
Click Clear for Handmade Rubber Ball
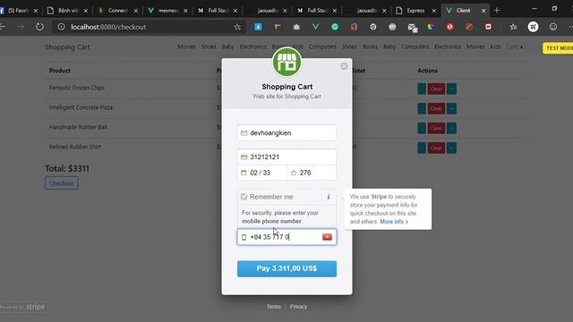tap(436, 128)
